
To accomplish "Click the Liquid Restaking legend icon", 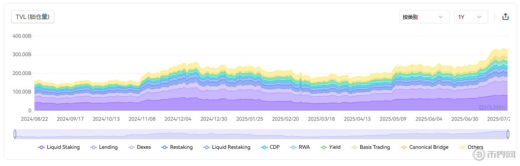I will pos(206,147).
